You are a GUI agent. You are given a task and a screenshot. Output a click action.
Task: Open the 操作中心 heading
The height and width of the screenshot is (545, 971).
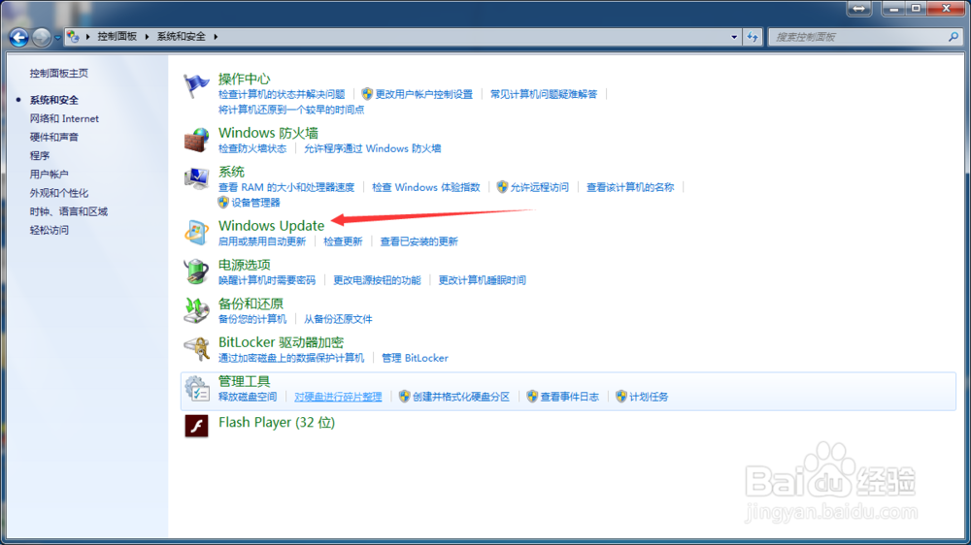click(244, 79)
